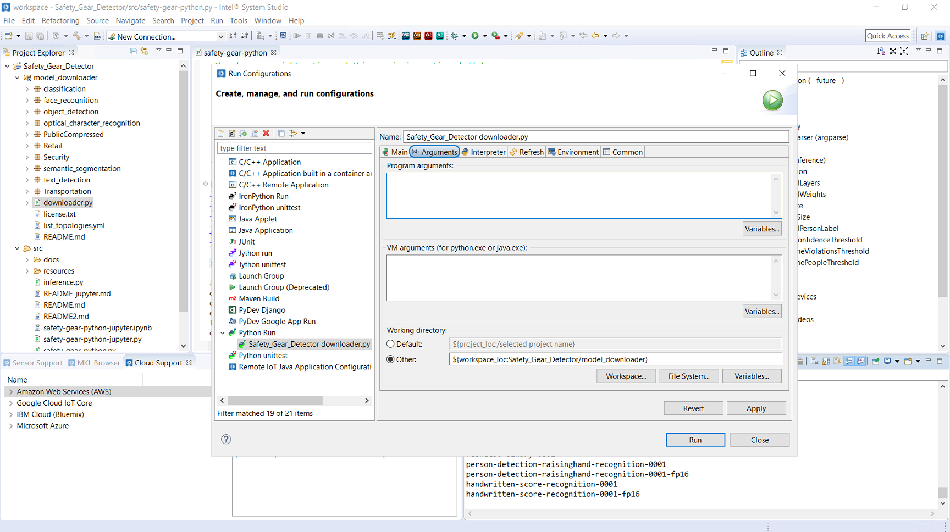Collapse the Python Run configuration group

coord(223,333)
